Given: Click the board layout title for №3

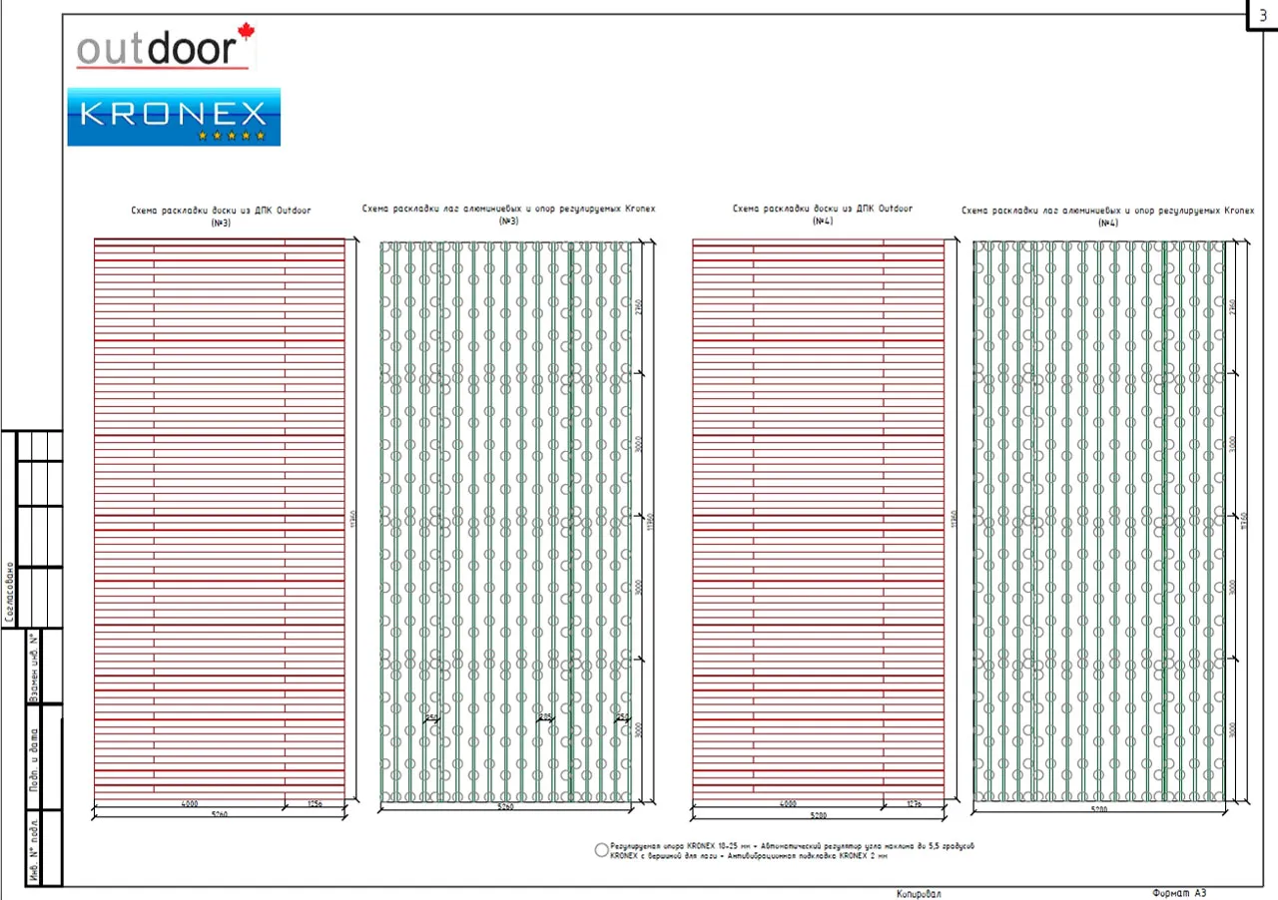Looking at the screenshot, I should (x=221, y=215).
